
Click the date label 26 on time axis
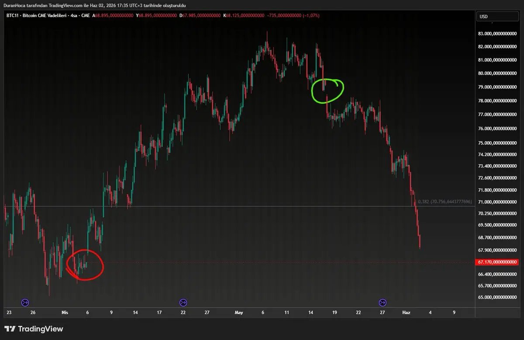(33, 313)
